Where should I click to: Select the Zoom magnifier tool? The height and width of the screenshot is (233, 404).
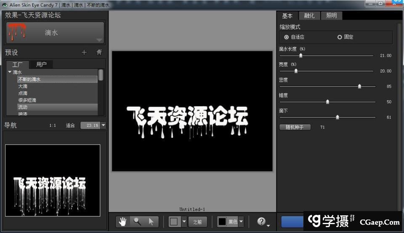pyautogui.click(x=137, y=222)
